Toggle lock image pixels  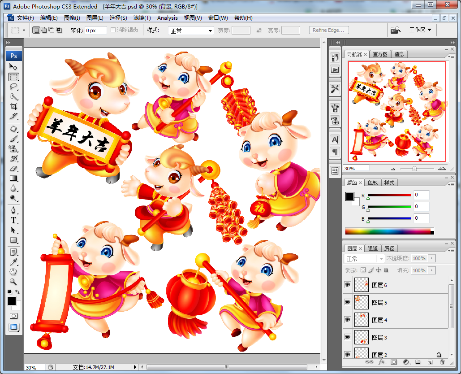point(371,270)
